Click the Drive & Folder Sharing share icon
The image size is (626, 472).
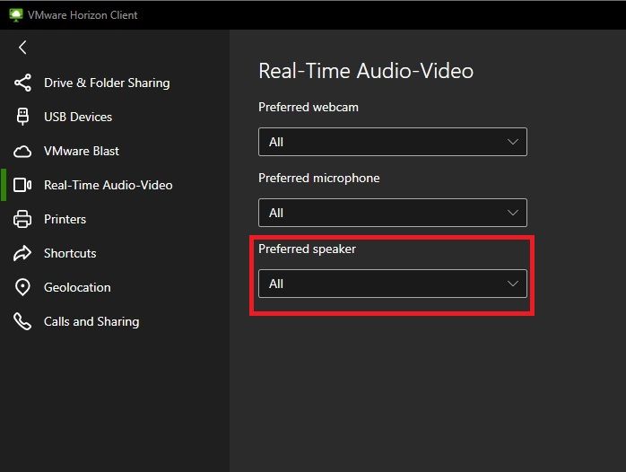(22, 83)
